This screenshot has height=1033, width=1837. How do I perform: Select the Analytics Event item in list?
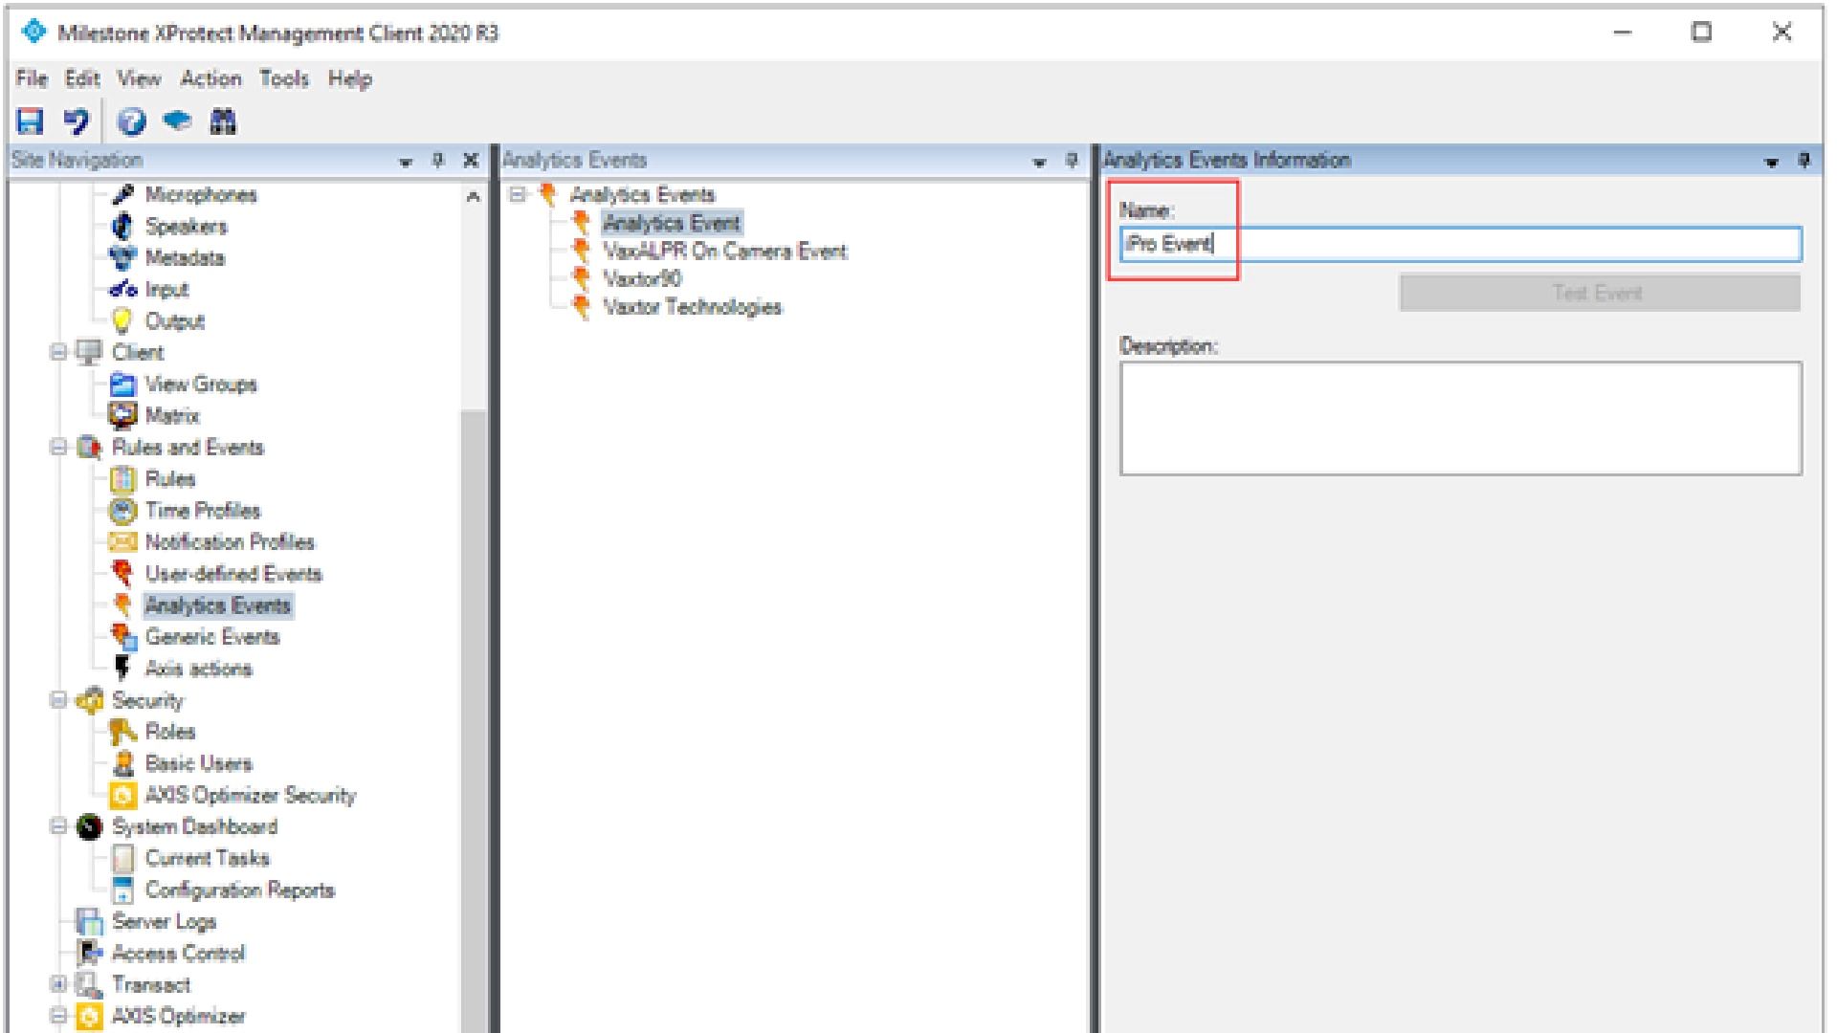[x=672, y=223]
